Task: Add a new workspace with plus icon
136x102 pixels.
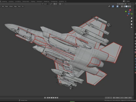Action: pos(66,1)
